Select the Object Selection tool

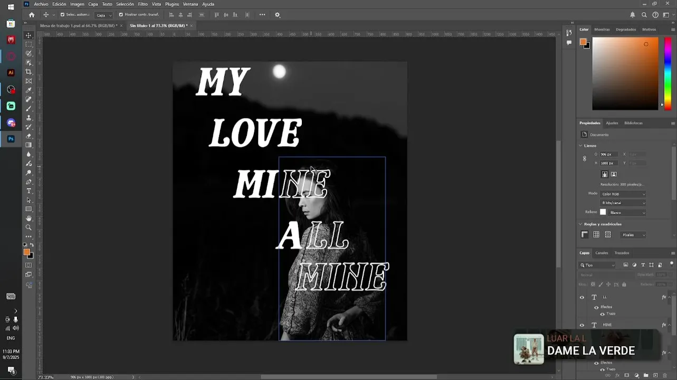point(29,63)
